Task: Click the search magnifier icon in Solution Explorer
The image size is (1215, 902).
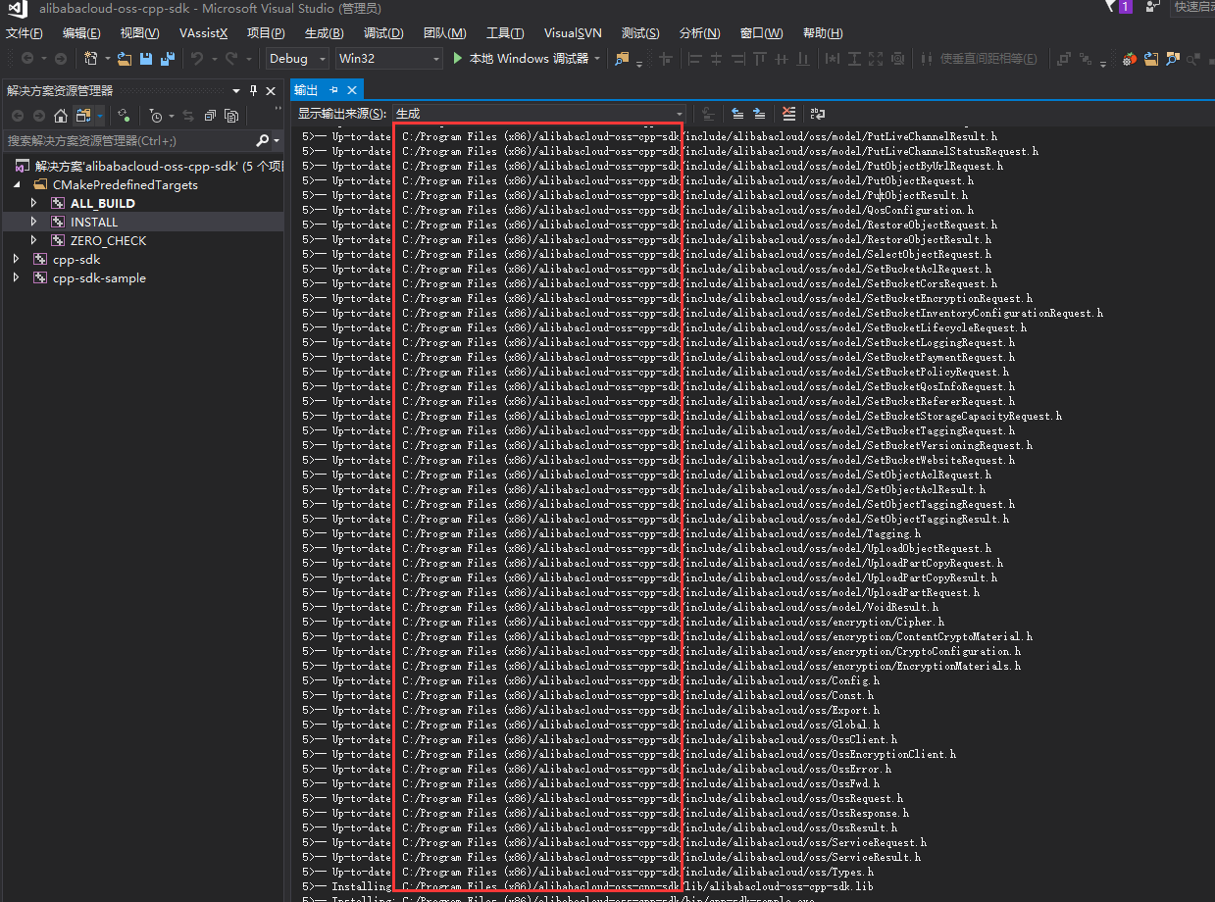Action: [262, 141]
